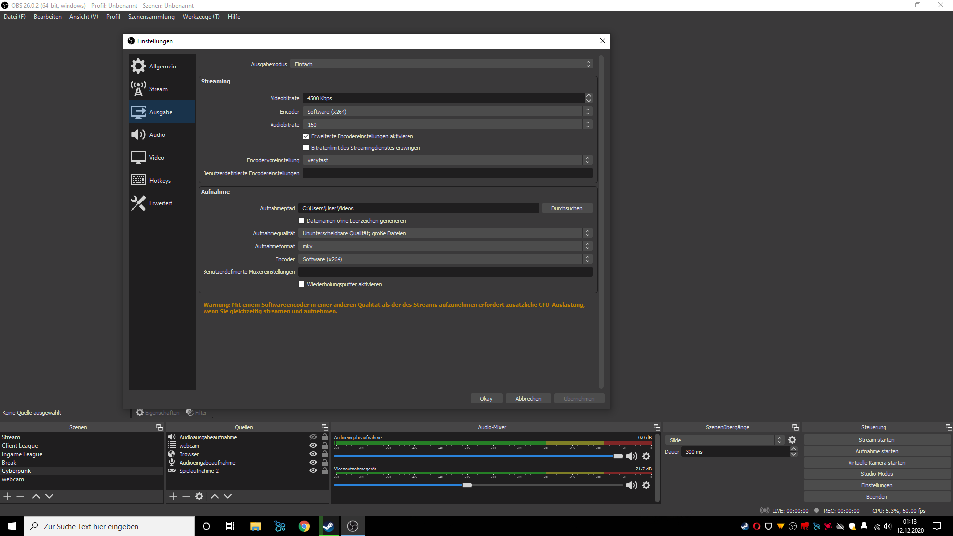Image resolution: width=953 pixels, height=536 pixels.
Task: Click the Durchsuchen button
Action: (566, 208)
